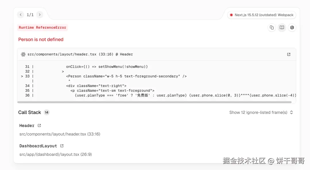Click the Call Stack count badge 14
Viewport: 310px width, 170px height.
(x=46, y=112)
